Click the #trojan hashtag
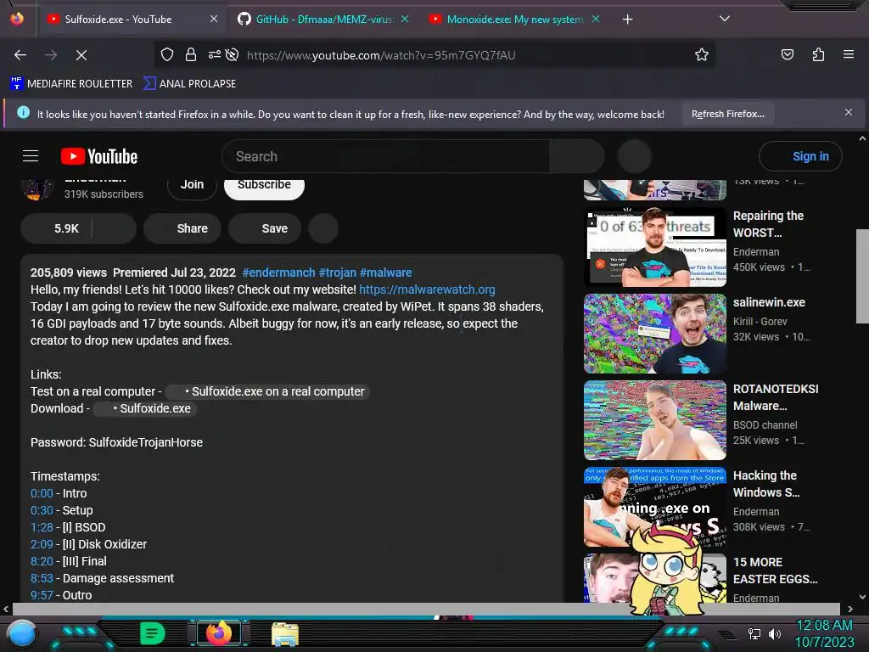The width and height of the screenshot is (869, 652). tap(338, 273)
